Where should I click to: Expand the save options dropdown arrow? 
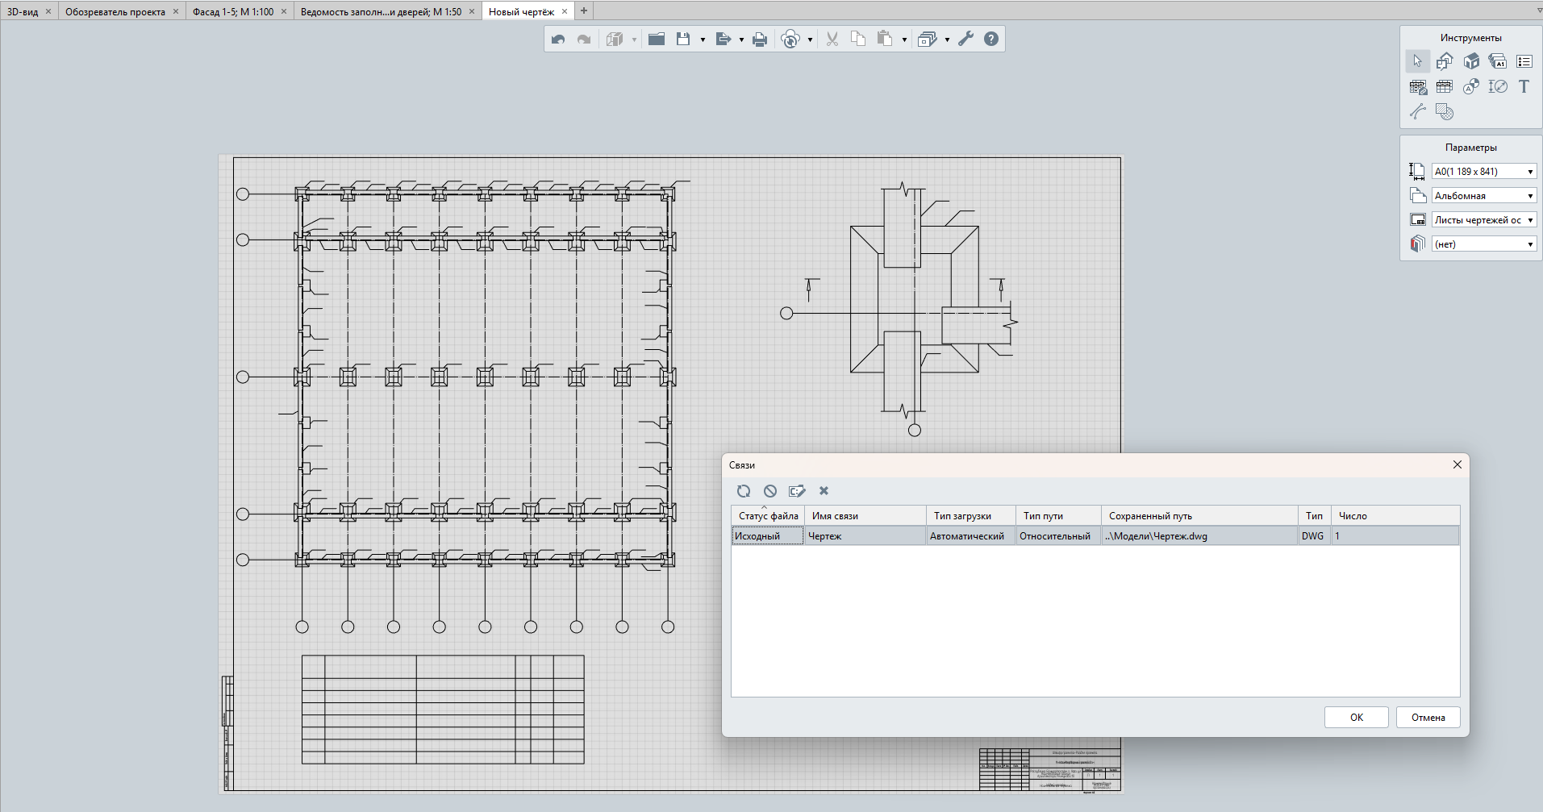click(703, 40)
